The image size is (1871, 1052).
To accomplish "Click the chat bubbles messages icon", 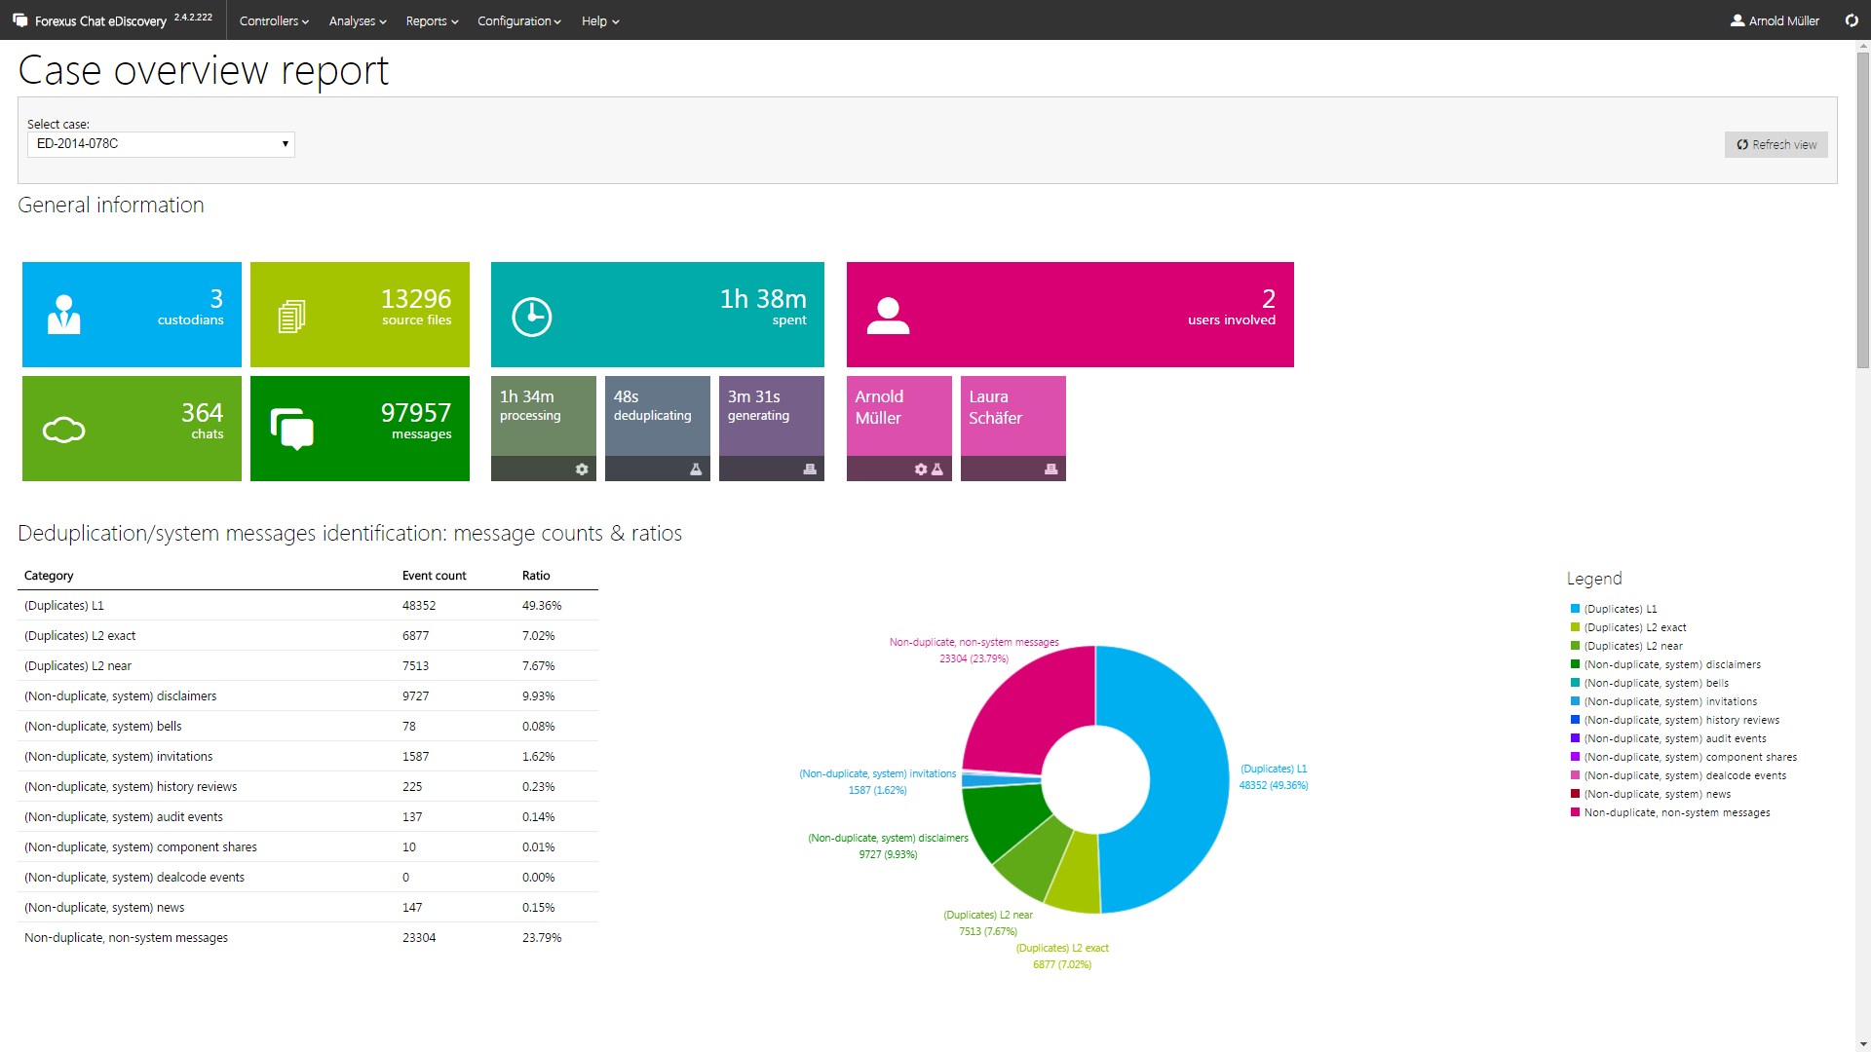I will [x=292, y=429].
